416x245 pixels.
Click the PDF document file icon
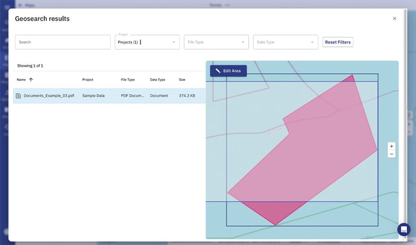(18, 96)
